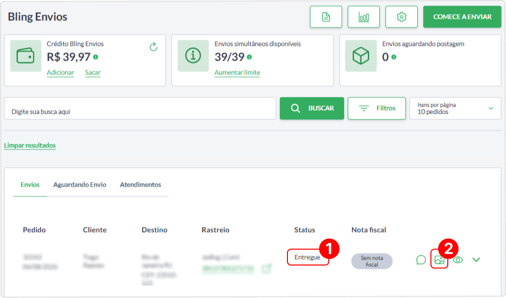Open the Itens por página dropdown
Screen dimensions: 506x298
click(x=455, y=108)
